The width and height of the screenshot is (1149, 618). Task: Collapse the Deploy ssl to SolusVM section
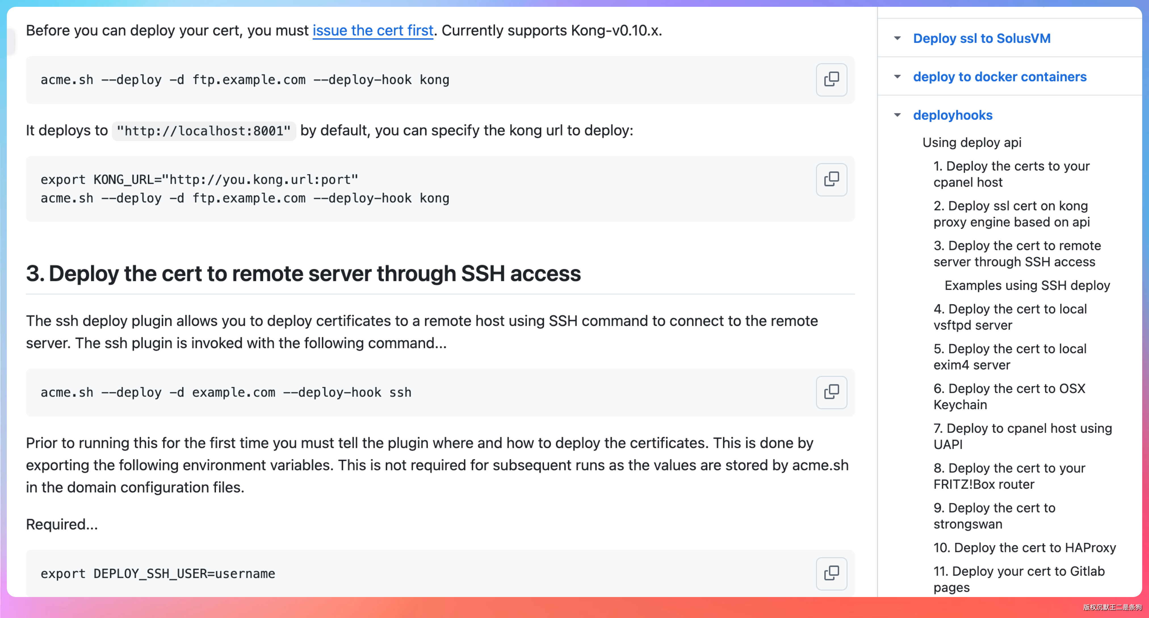[x=898, y=38]
